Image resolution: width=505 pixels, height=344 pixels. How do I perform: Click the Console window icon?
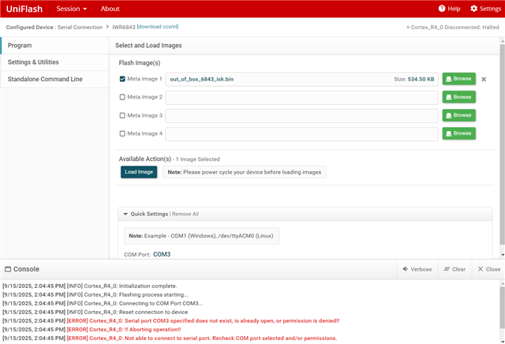pyautogui.click(x=8, y=269)
